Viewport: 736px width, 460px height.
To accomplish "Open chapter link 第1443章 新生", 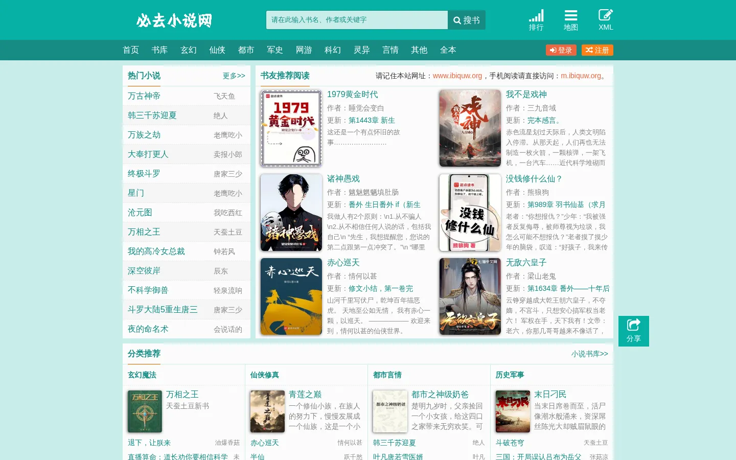I will tap(372, 120).
